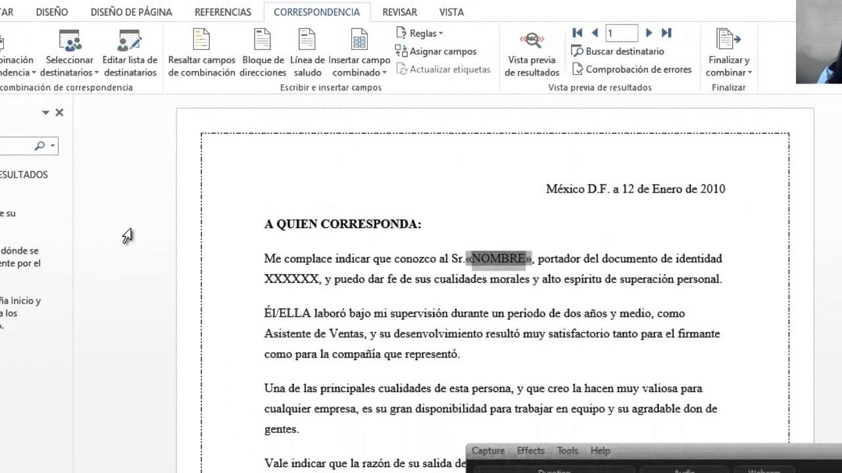Image resolution: width=842 pixels, height=473 pixels.
Task: Click 'Asistente de Ventas' text
Action: tap(314, 334)
